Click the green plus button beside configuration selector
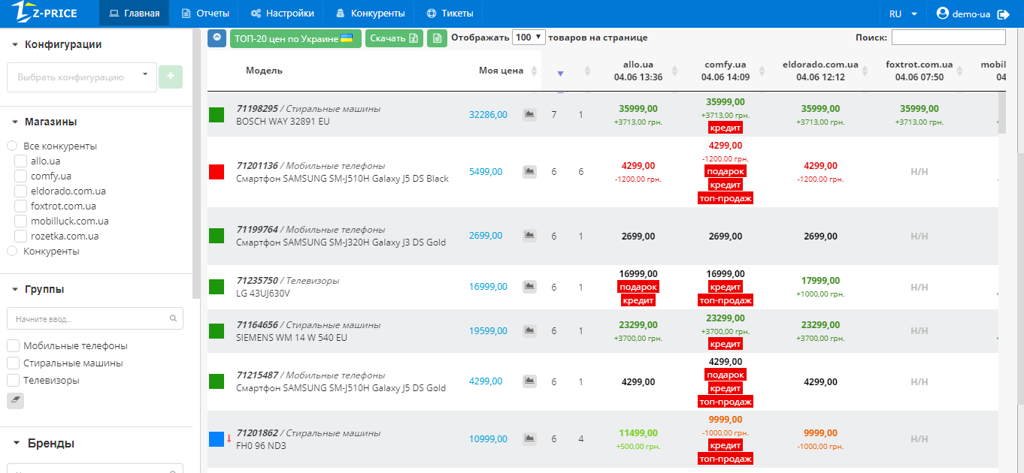Viewport: 1024px width, 473px height. tap(170, 77)
